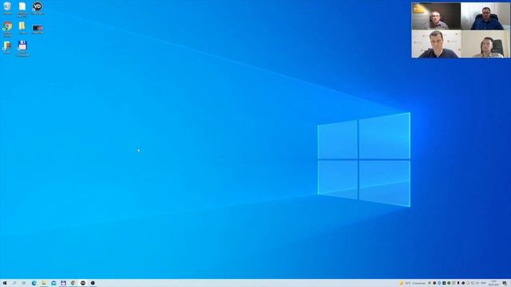Open the dark round app with grey bar in taskbar
The image size is (511, 287).
tap(83, 283)
